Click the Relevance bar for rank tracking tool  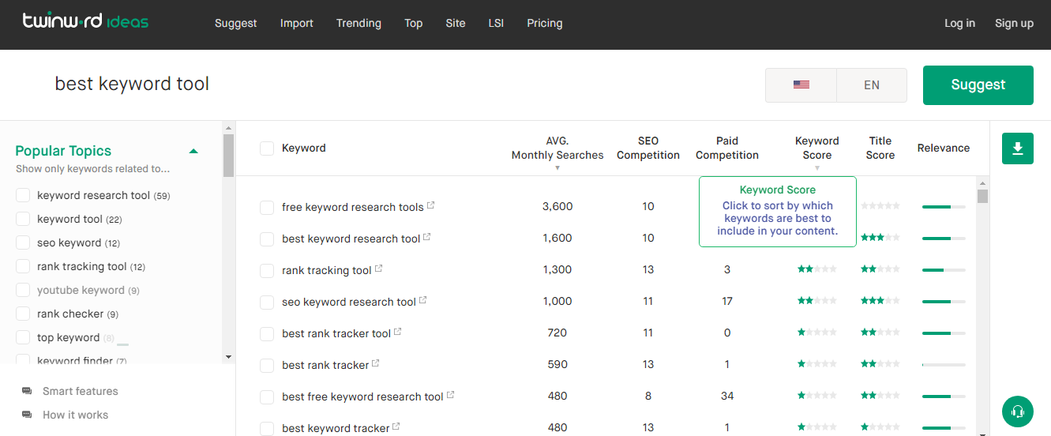[944, 269]
